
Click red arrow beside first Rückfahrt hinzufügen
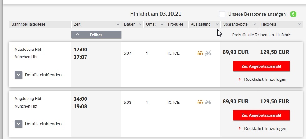[x=240, y=79]
